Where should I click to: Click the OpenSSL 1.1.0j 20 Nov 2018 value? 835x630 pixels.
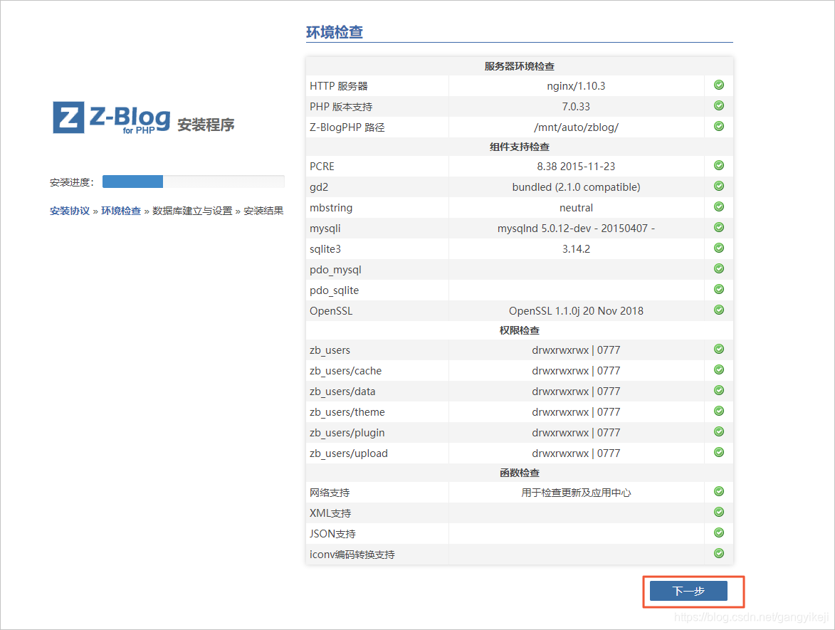(576, 311)
